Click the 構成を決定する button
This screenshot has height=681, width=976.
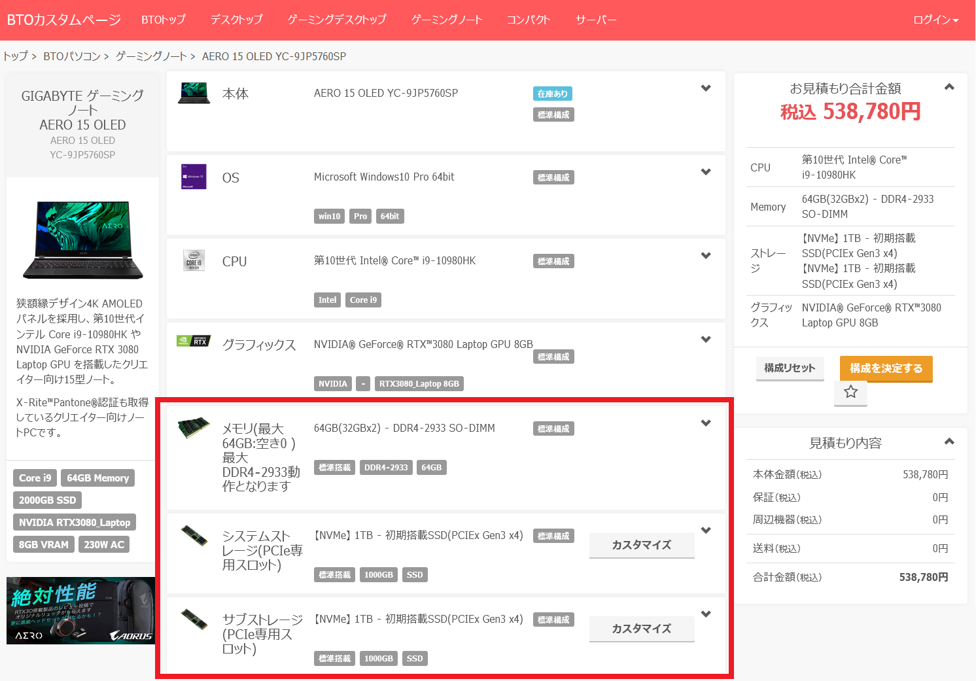click(x=886, y=368)
